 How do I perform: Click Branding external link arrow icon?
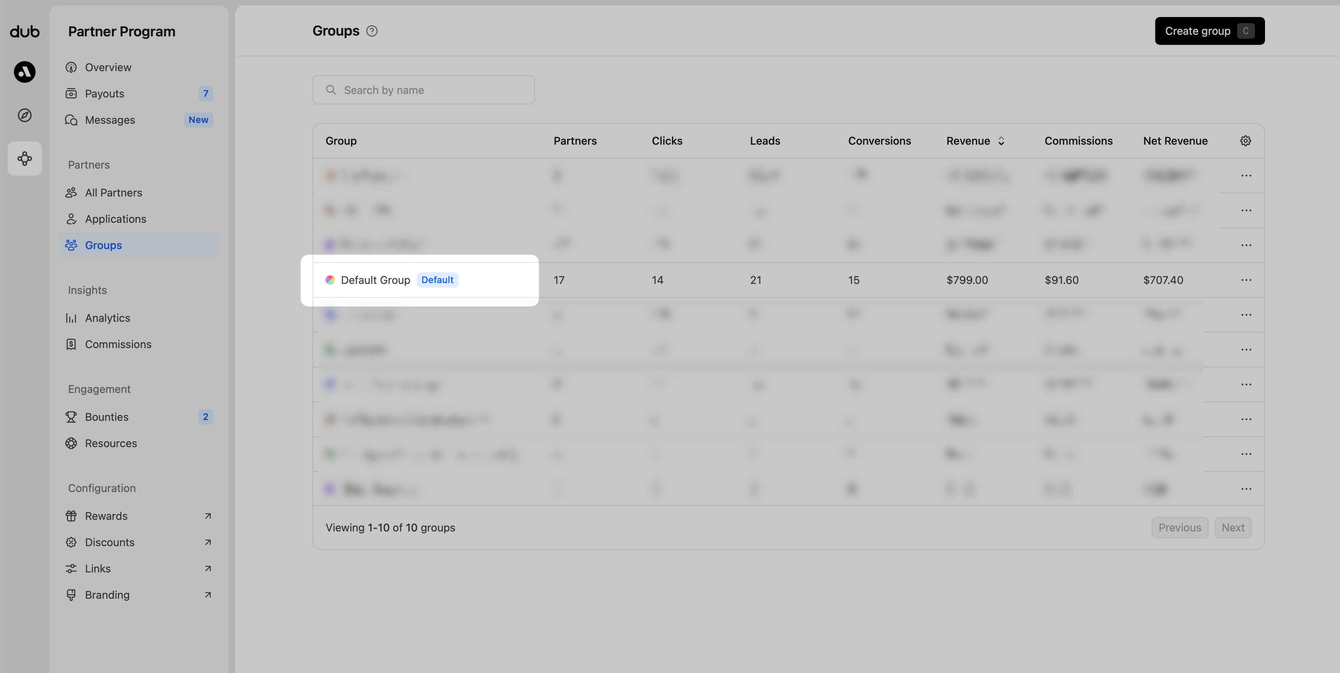pyautogui.click(x=208, y=594)
